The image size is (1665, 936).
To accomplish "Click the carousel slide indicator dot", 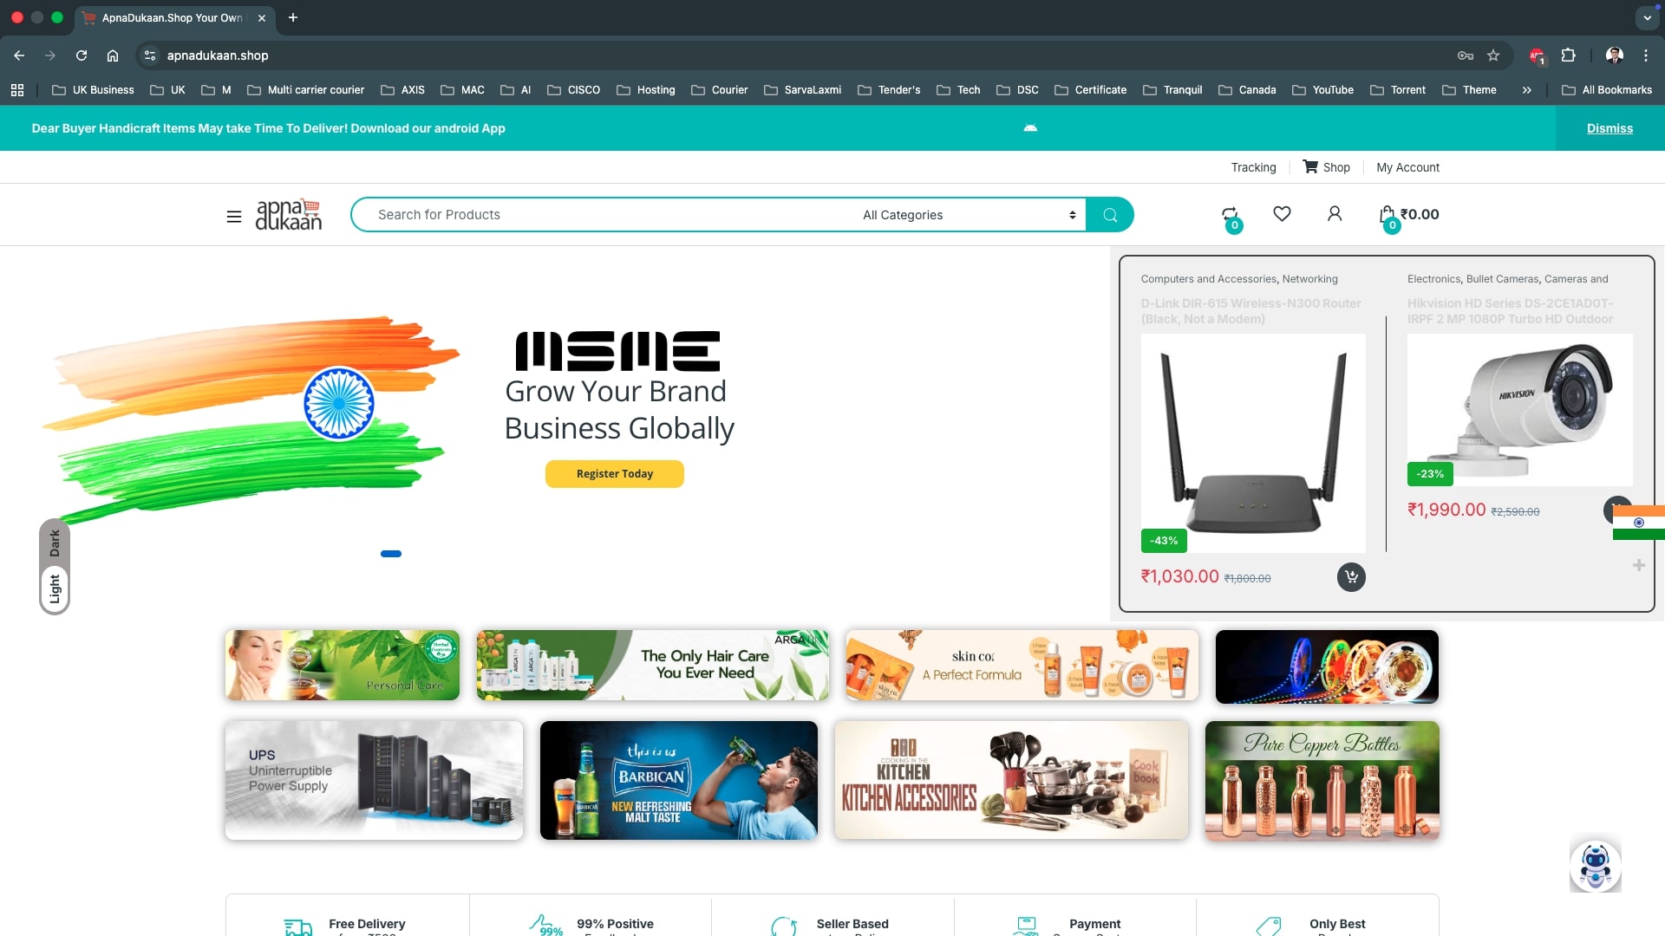I will (x=391, y=554).
